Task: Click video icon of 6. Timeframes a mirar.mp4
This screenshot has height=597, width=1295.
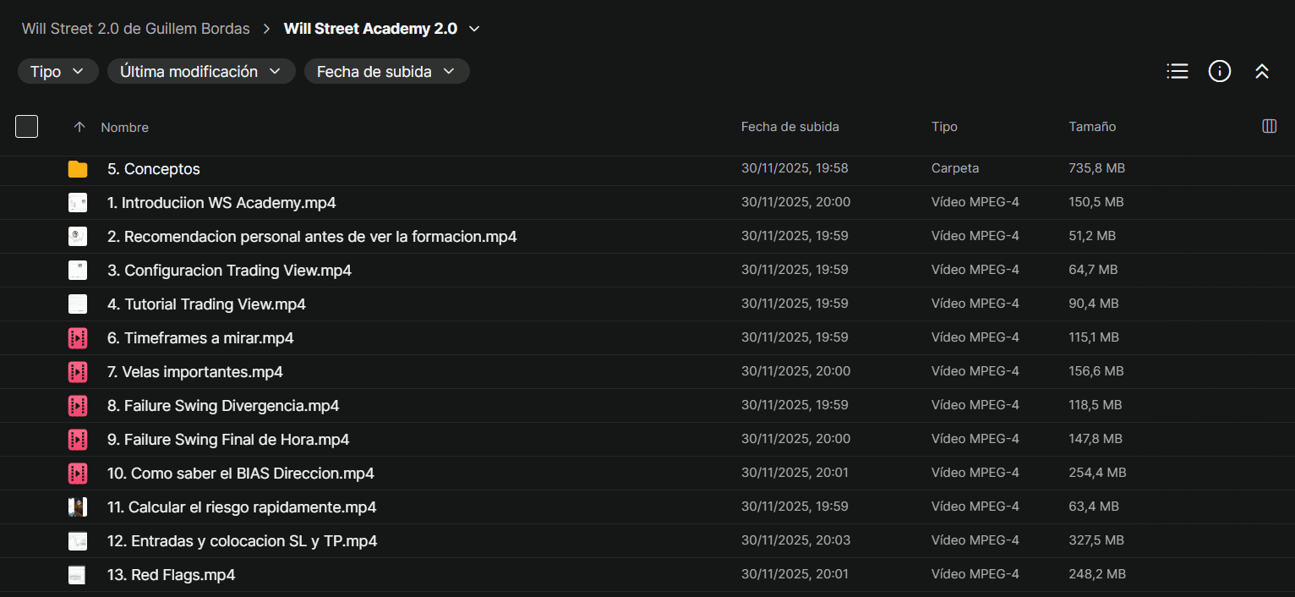Action: (x=78, y=338)
